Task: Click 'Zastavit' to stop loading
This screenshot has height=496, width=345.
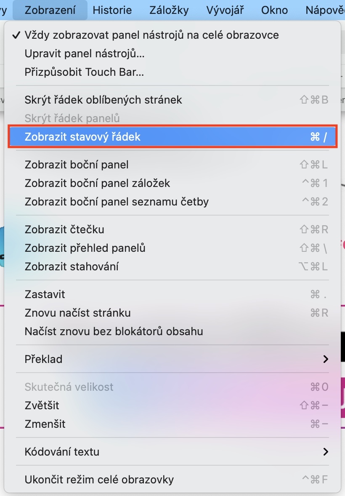Action: [45, 294]
